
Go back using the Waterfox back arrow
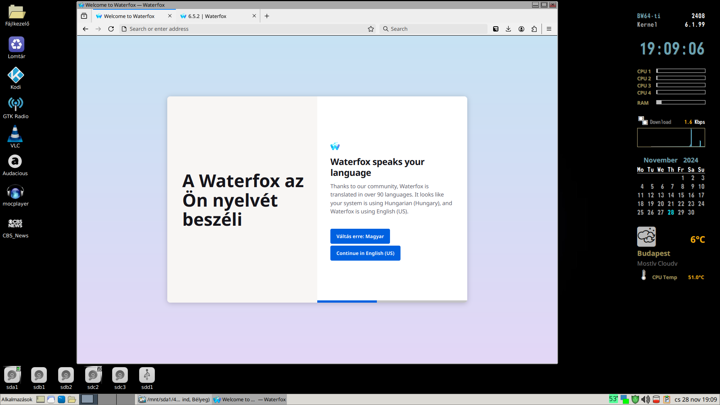[85, 29]
